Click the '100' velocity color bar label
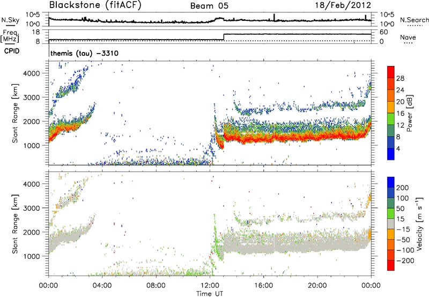429x297 pixels. (403, 198)
